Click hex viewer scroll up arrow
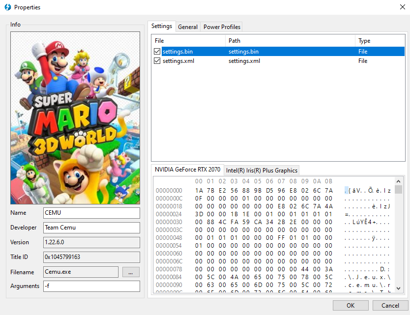This screenshot has width=410, height=315. 398,181
